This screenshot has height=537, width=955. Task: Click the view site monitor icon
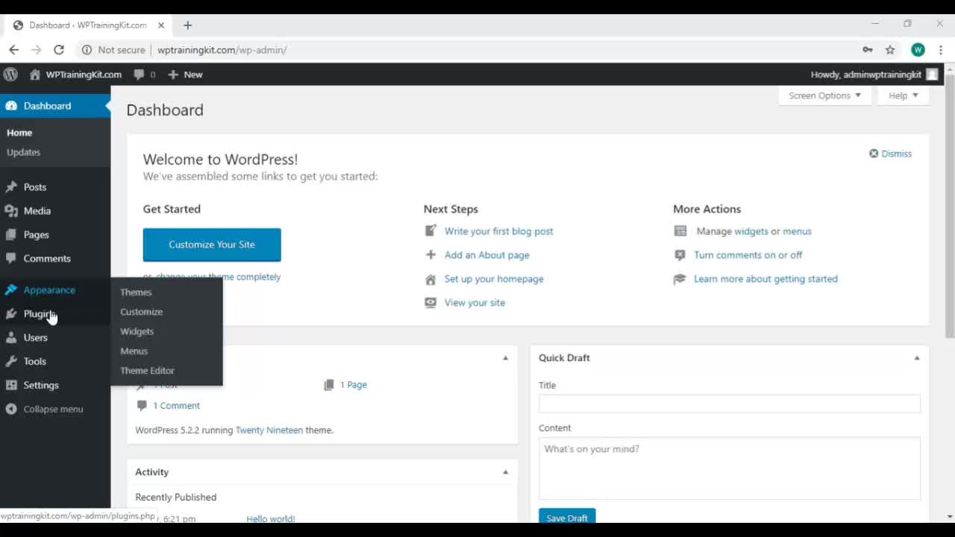click(430, 303)
